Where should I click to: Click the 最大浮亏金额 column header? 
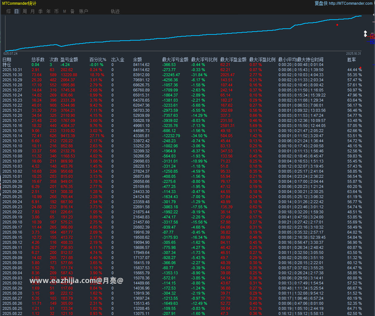coord(175,59)
